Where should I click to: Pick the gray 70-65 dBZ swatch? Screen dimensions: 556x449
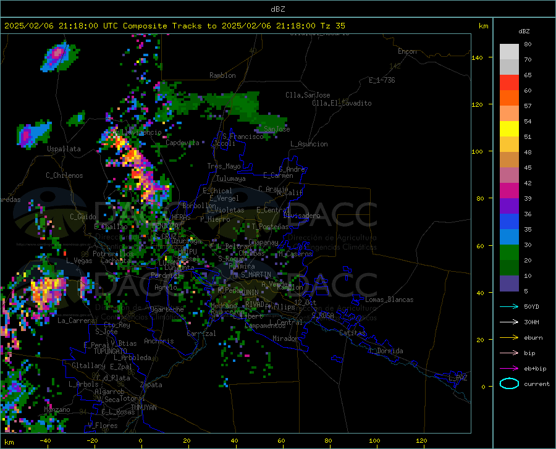(509, 67)
